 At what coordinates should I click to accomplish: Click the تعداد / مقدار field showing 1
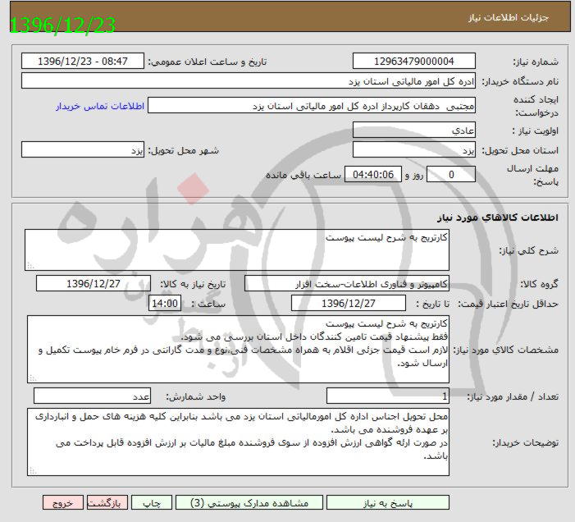388,396
